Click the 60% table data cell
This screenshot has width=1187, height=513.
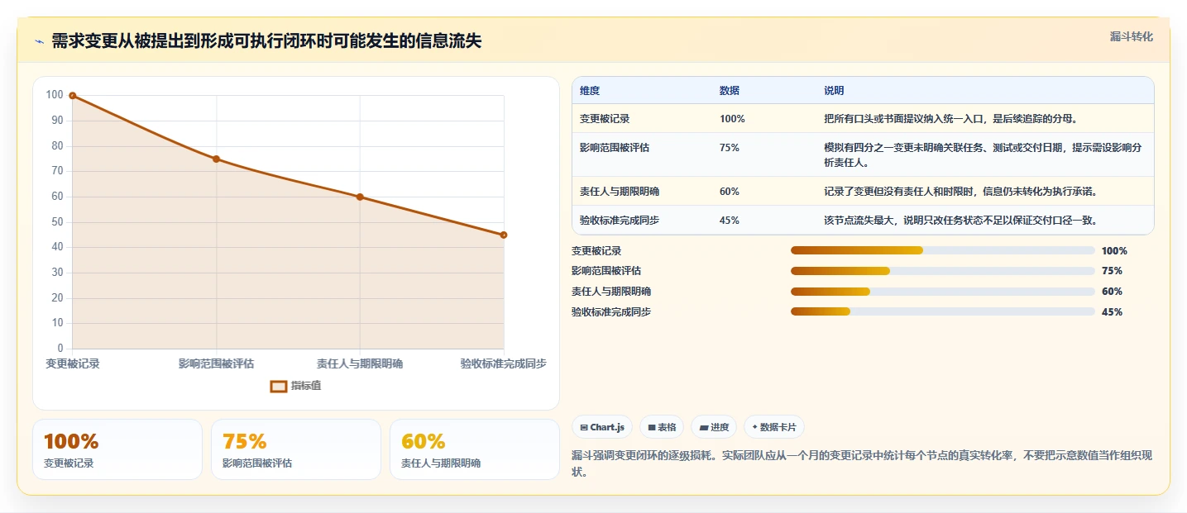pyautogui.click(x=730, y=192)
